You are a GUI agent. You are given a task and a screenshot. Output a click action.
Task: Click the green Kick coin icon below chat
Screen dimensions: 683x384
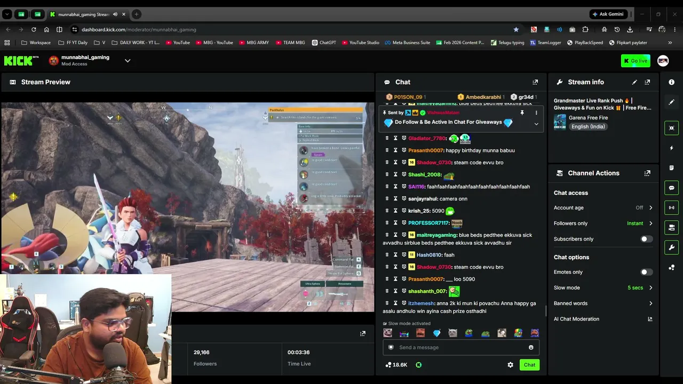[418, 365]
